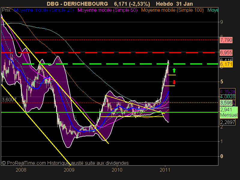Click the 2,941 Mensuel price tag
This screenshot has height=180, width=240.
[229, 112]
